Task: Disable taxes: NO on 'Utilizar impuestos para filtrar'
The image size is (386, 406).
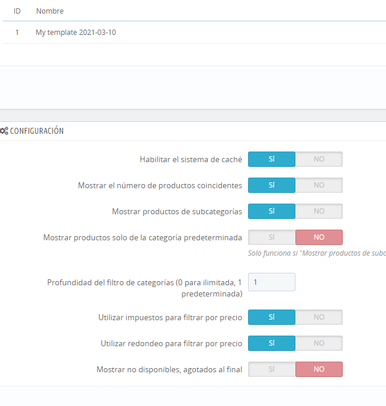Action: pos(319,317)
